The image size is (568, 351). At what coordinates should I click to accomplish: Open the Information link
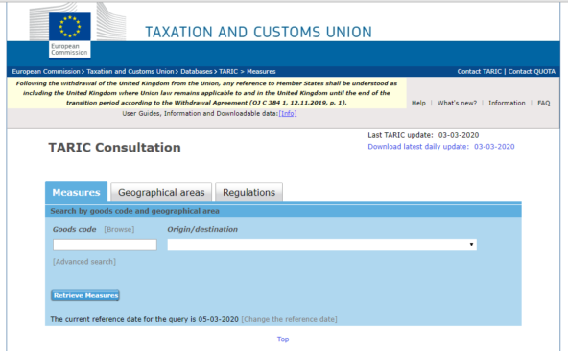coord(507,103)
